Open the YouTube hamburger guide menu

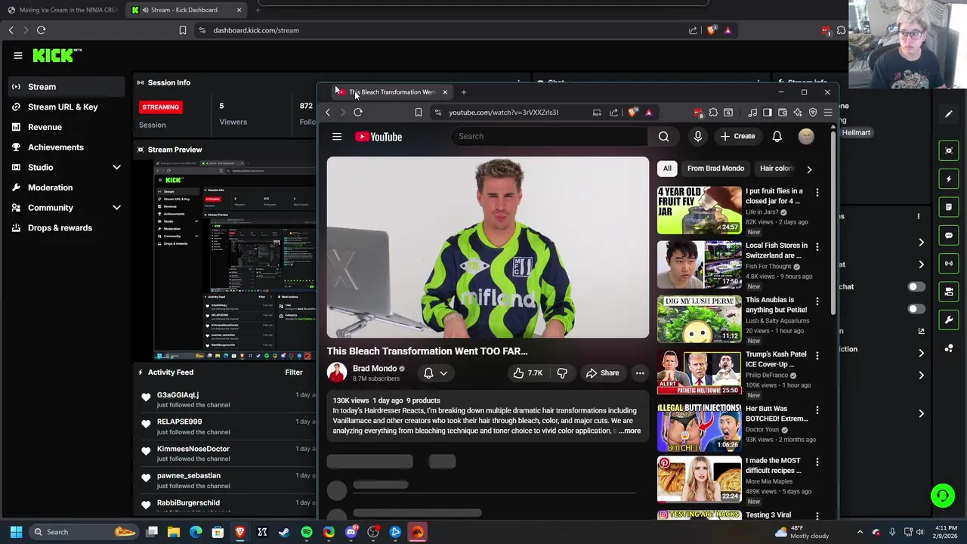pos(337,137)
